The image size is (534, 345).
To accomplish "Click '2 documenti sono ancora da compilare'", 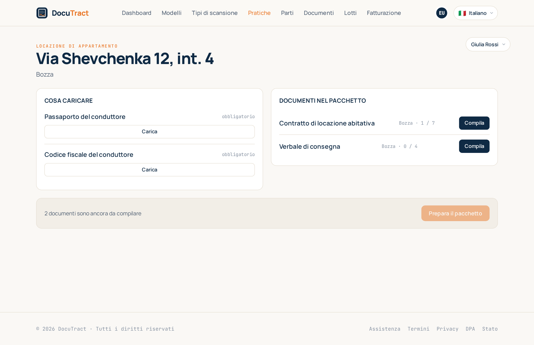I will [93, 214].
